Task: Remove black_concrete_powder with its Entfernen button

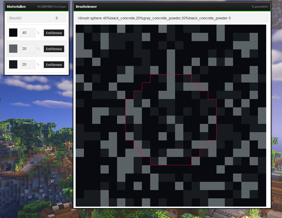Action: tap(54, 65)
